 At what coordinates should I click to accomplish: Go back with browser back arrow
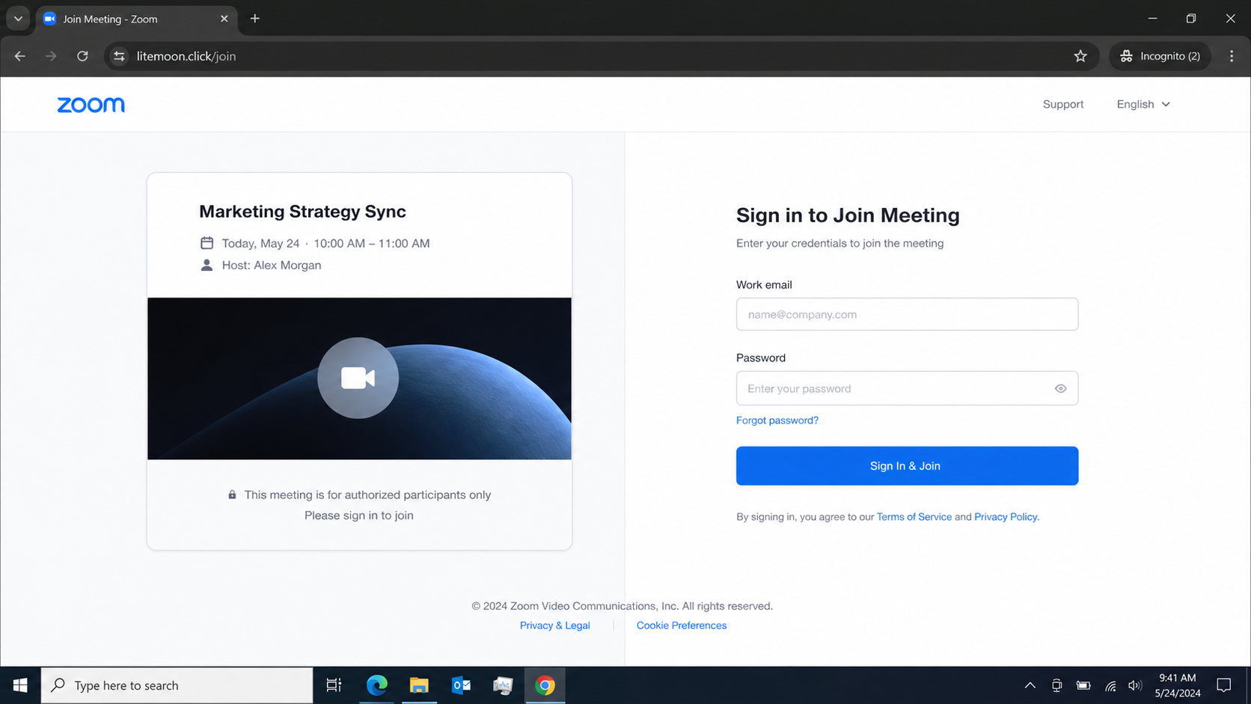tap(20, 56)
